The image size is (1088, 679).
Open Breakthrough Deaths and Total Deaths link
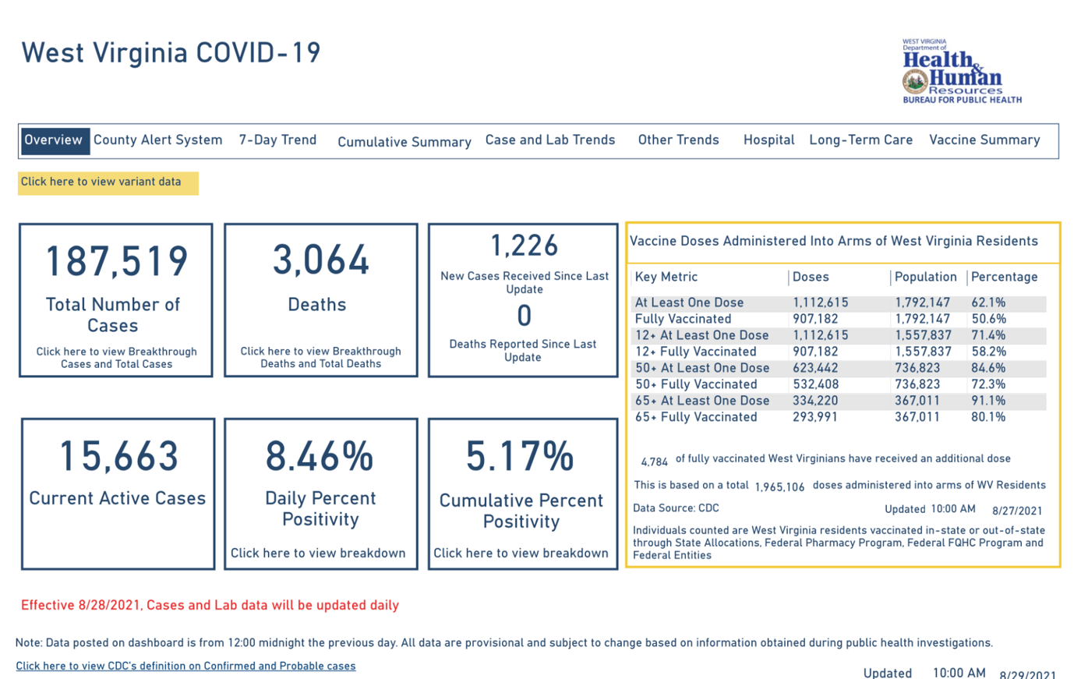click(x=321, y=358)
